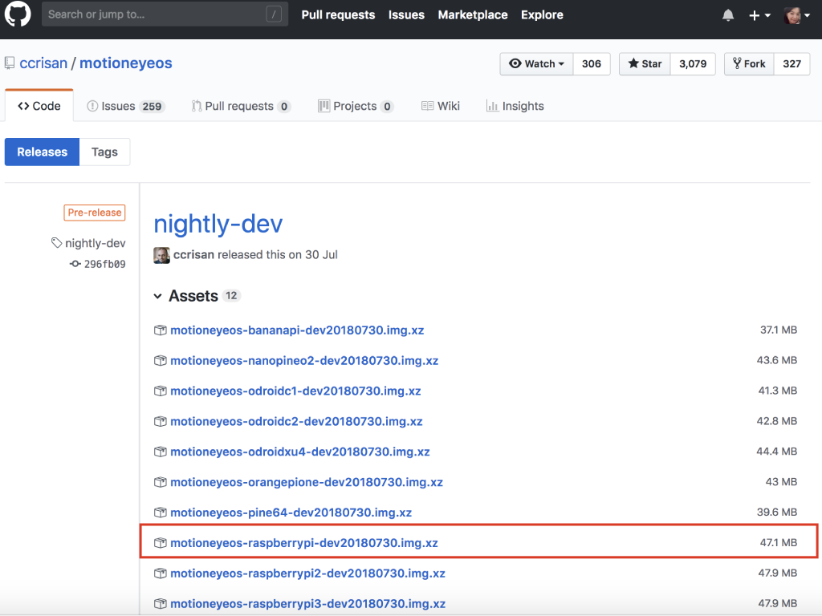
Task: Click package icon beside bananapi asset
Action: [x=161, y=330]
